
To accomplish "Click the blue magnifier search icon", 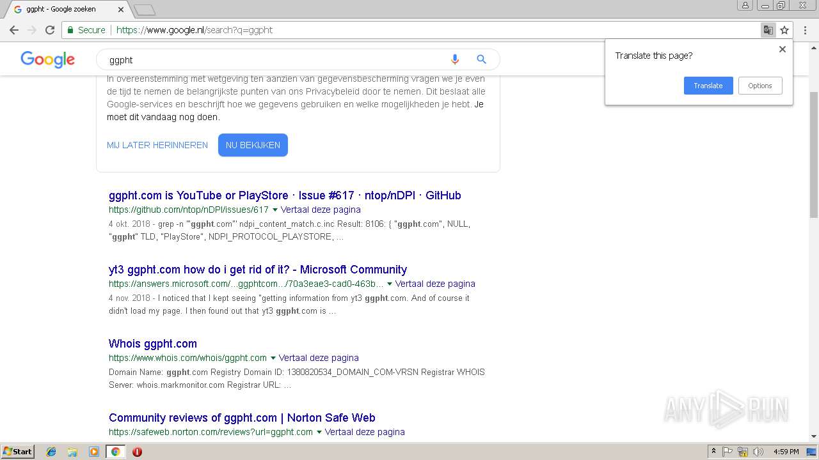I will [x=482, y=59].
